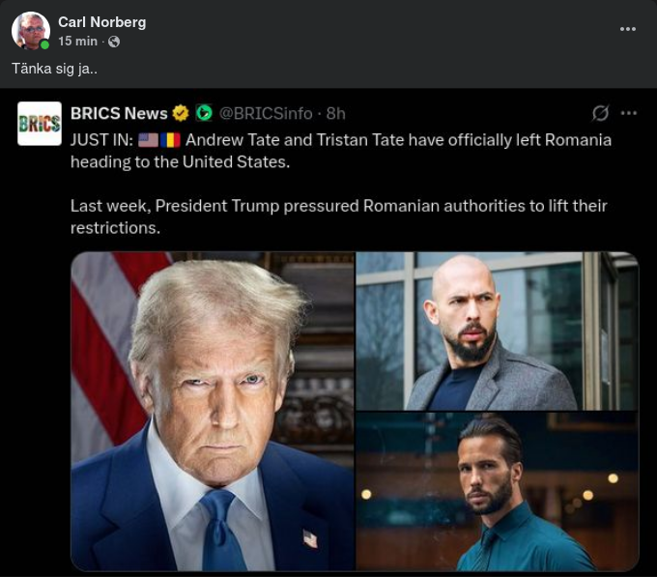
Task: Click the BRICS News account name
Action: [119, 113]
